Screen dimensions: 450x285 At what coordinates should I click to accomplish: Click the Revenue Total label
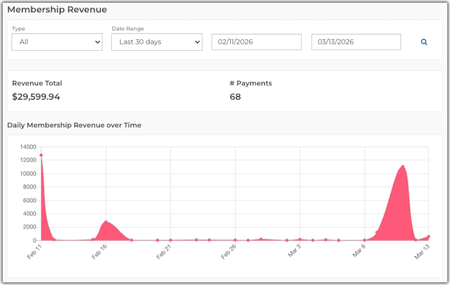click(x=37, y=83)
